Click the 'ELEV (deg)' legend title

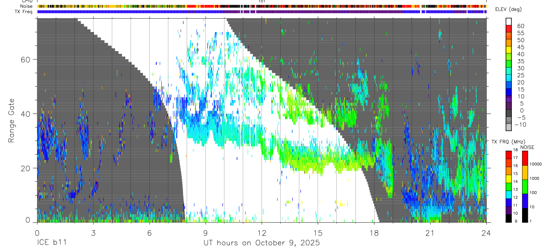click(x=509, y=9)
